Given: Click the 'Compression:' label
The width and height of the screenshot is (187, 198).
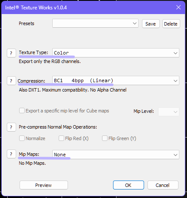Looking at the screenshot, I should click(31, 81).
